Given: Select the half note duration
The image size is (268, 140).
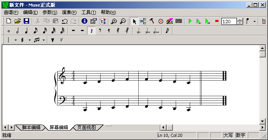Looking at the screenshot, I should pos(17,31).
